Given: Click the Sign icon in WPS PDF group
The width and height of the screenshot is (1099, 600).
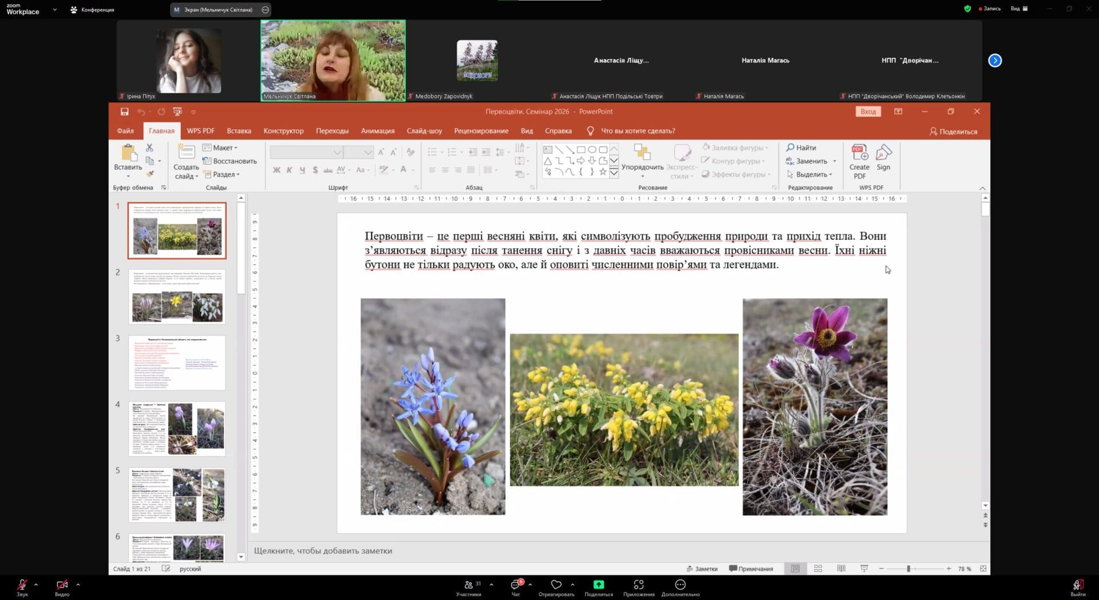Looking at the screenshot, I should click(x=883, y=153).
